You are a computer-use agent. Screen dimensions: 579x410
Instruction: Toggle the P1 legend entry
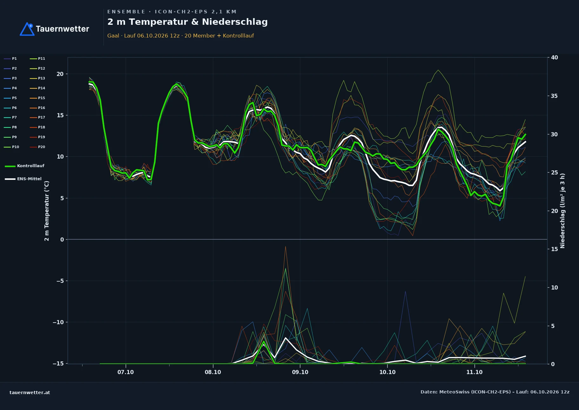[x=10, y=58]
